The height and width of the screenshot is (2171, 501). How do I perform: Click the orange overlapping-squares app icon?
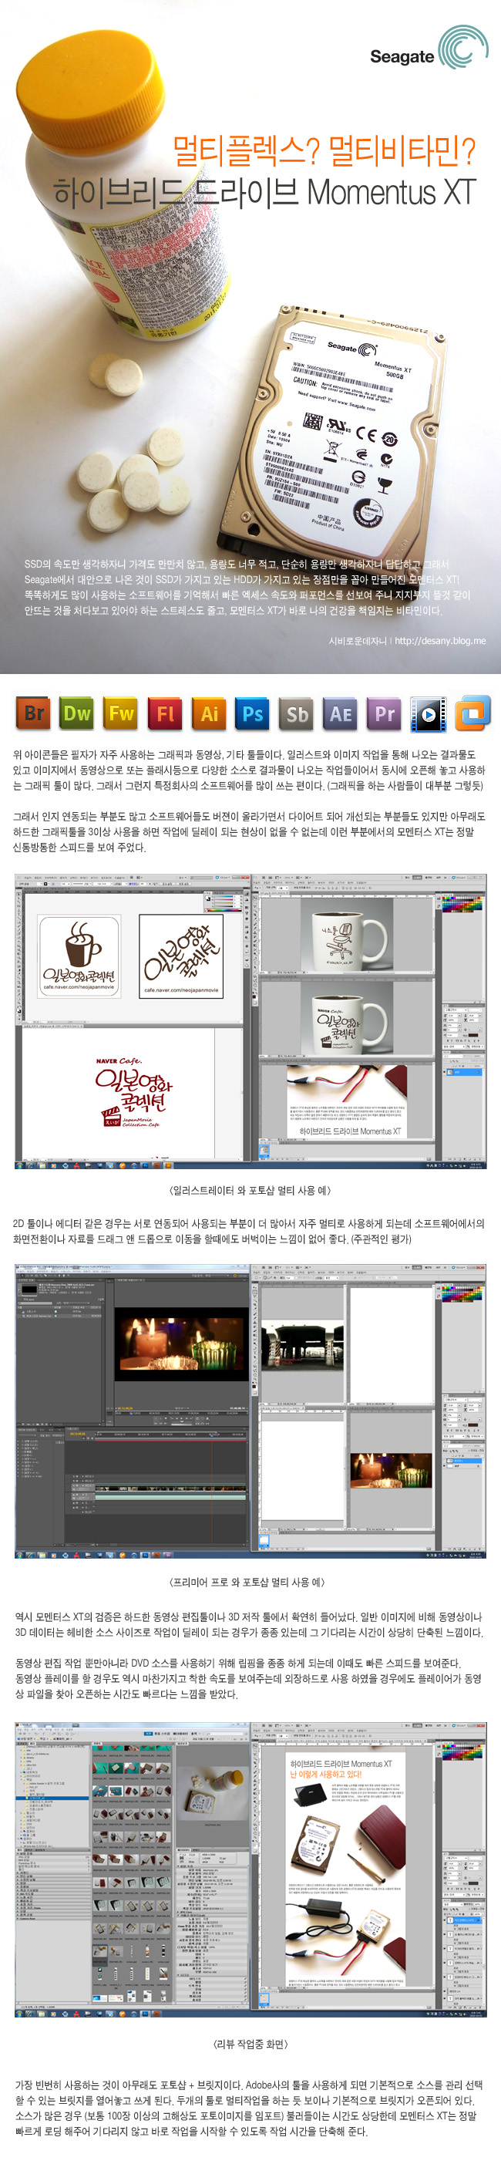click(472, 713)
